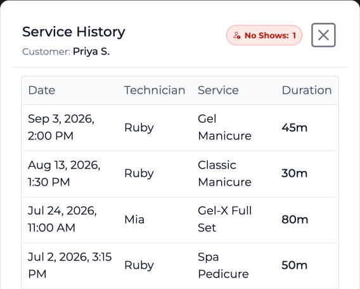Click the 30m duration value

pos(294,173)
